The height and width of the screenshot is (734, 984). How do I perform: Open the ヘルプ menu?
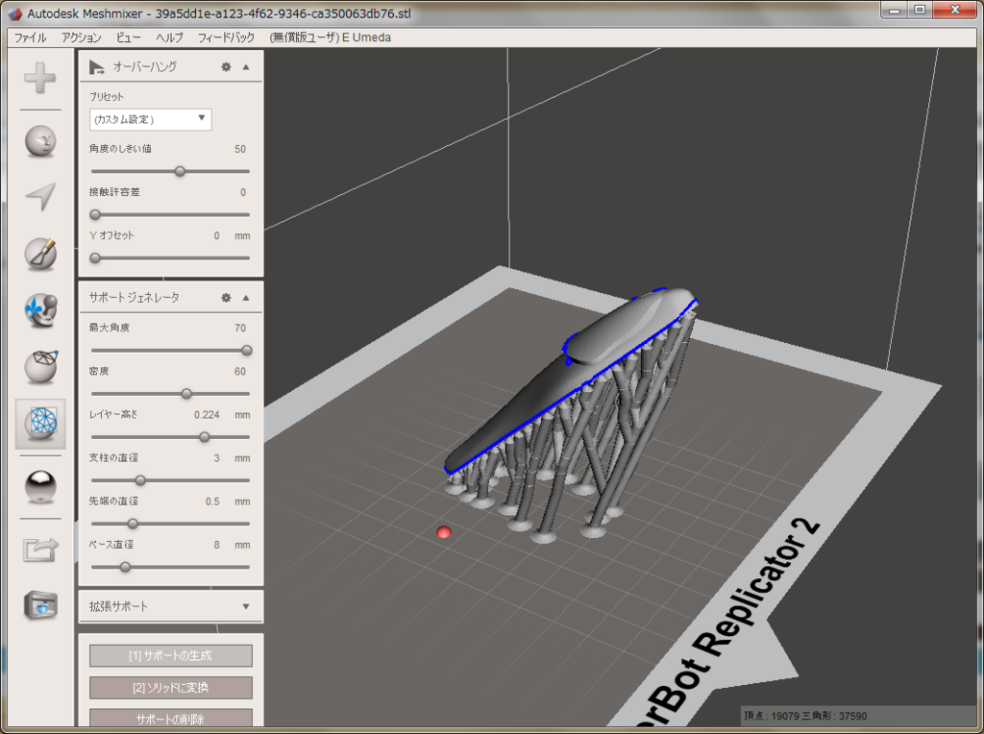click(169, 37)
